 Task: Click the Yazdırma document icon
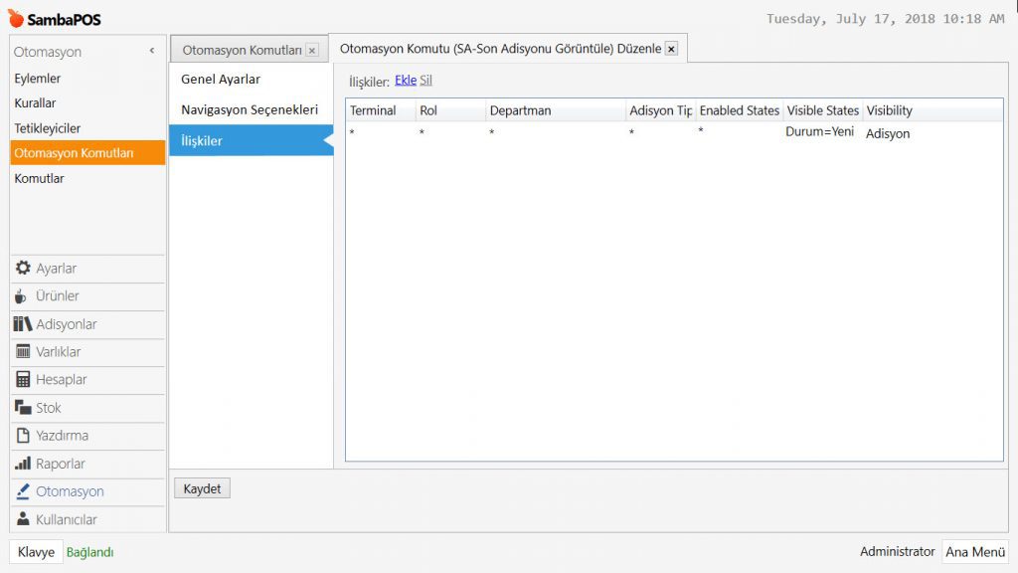[23, 436]
